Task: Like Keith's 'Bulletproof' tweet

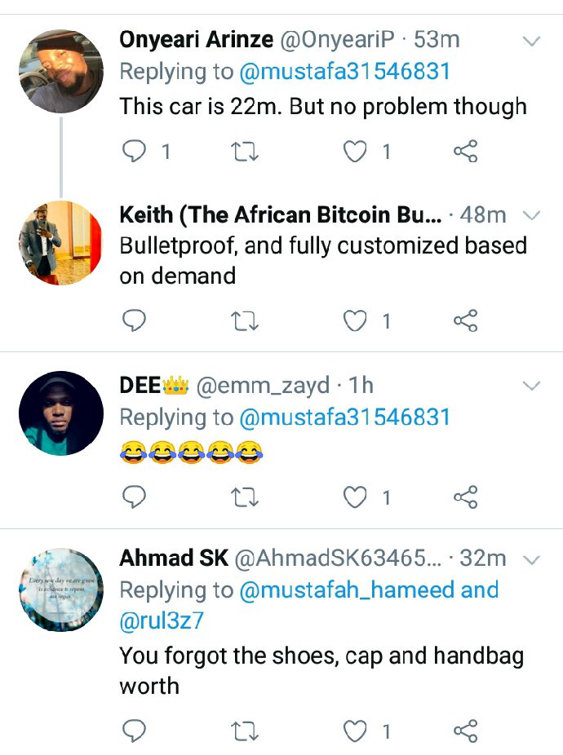Action: pyautogui.click(x=355, y=322)
